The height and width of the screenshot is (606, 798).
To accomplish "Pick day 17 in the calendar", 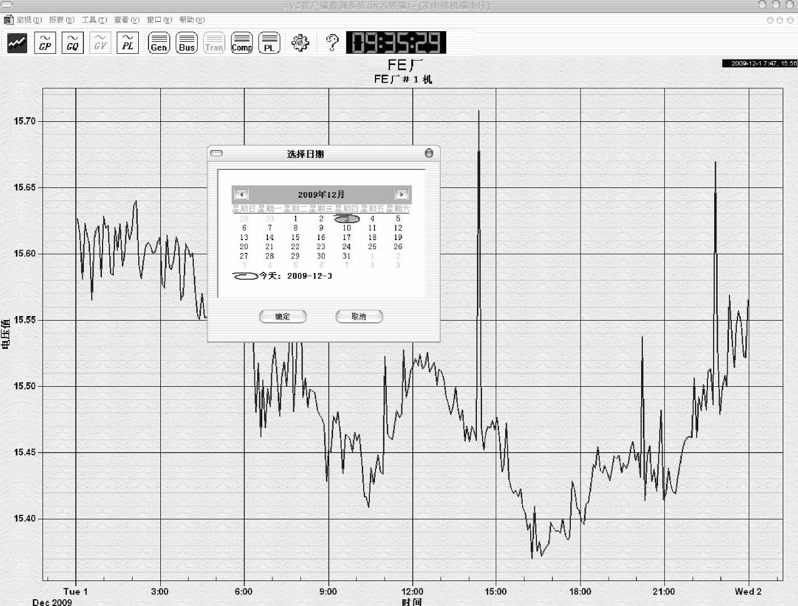I will click(347, 237).
